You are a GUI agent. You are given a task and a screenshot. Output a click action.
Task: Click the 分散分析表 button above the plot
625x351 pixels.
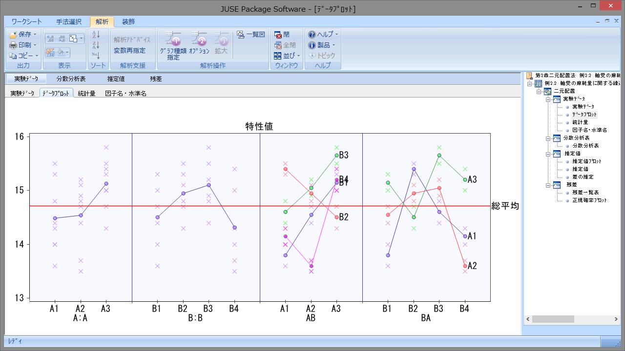coord(71,78)
